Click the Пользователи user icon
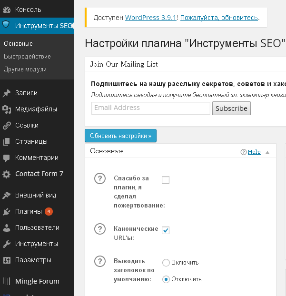This screenshot has height=296, width=286. tap(7, 227)
